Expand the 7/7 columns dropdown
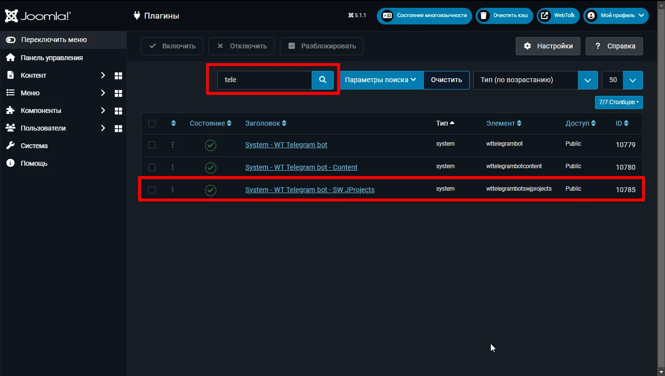Viewport: 665px width, 376px height. [619, 102]
